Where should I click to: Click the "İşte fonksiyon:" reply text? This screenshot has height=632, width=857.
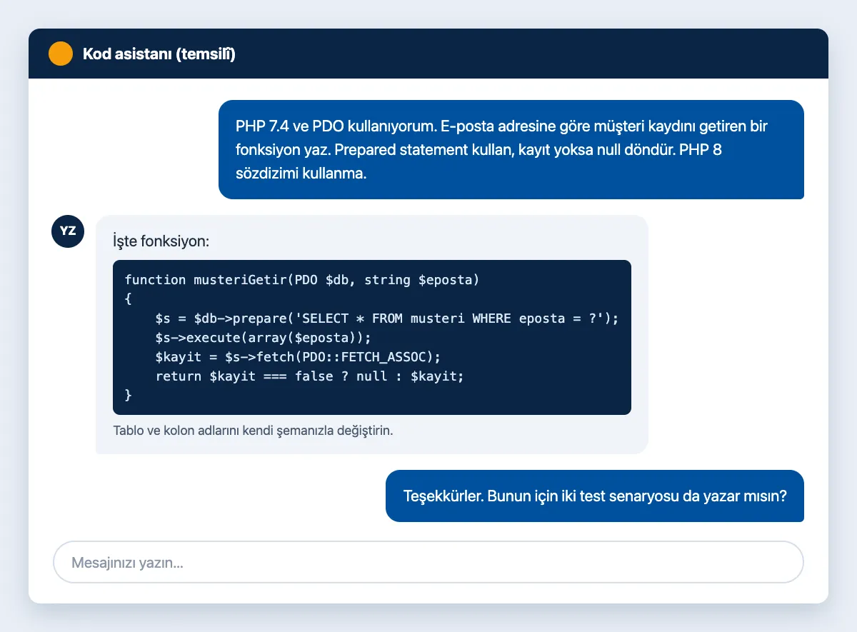coord(161,241)
